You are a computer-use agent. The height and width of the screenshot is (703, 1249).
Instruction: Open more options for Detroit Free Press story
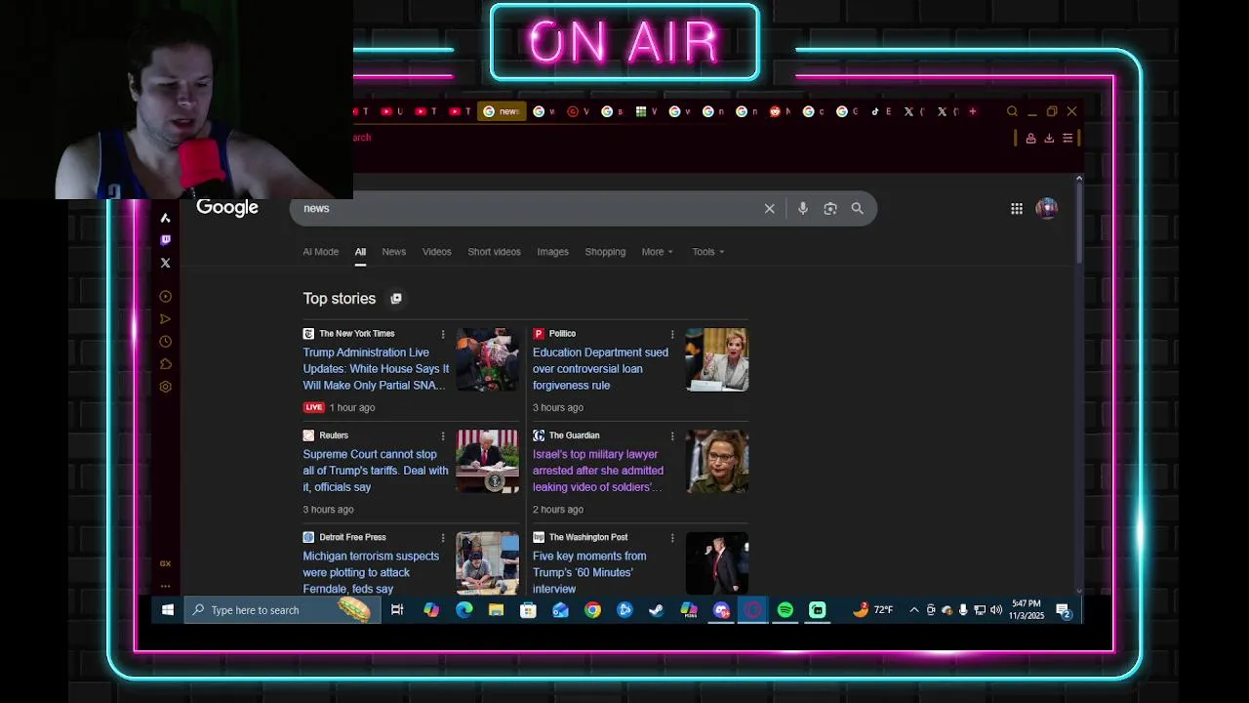click(x=442, y=537)
